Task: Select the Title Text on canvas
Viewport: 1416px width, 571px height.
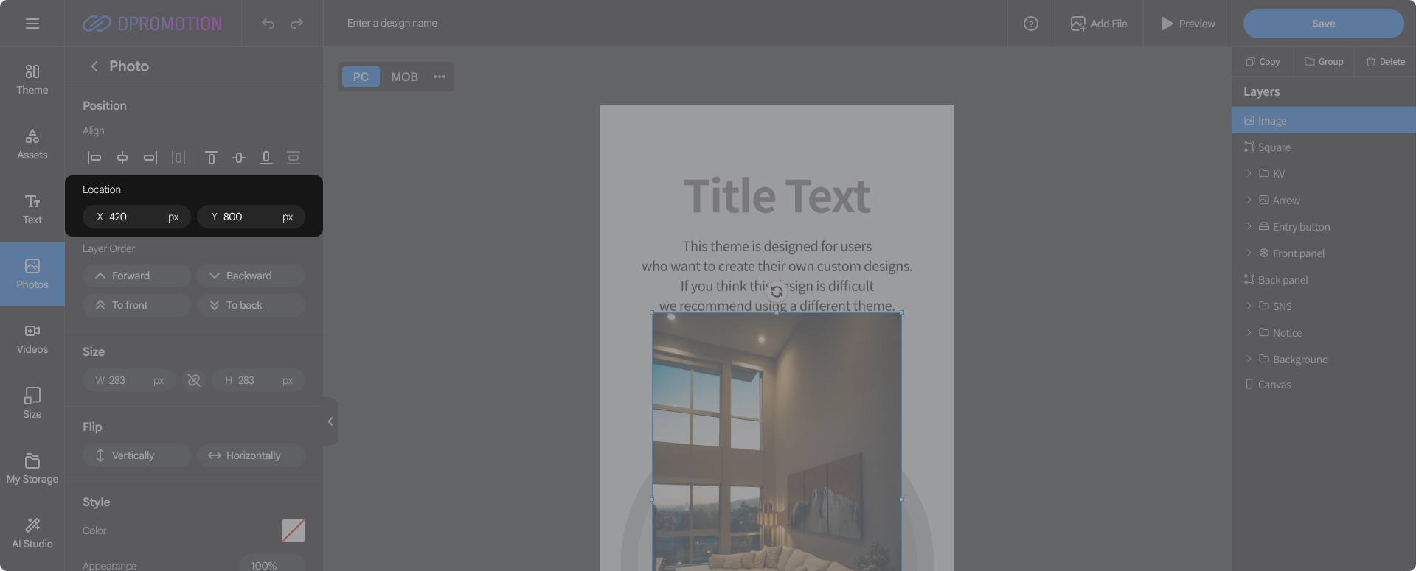Action: click(777, 196)
